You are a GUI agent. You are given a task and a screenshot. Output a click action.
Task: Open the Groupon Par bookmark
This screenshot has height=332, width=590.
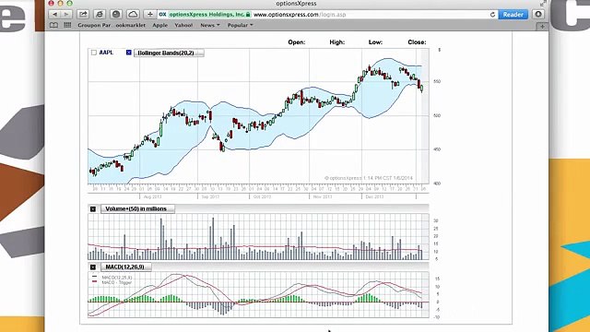pos(94,25)
